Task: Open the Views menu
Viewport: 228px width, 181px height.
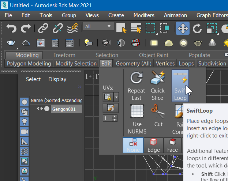Action: point(92,15)
